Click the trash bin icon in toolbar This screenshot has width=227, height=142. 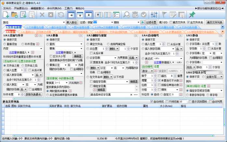pyautogui.click(x=135, y=15)
